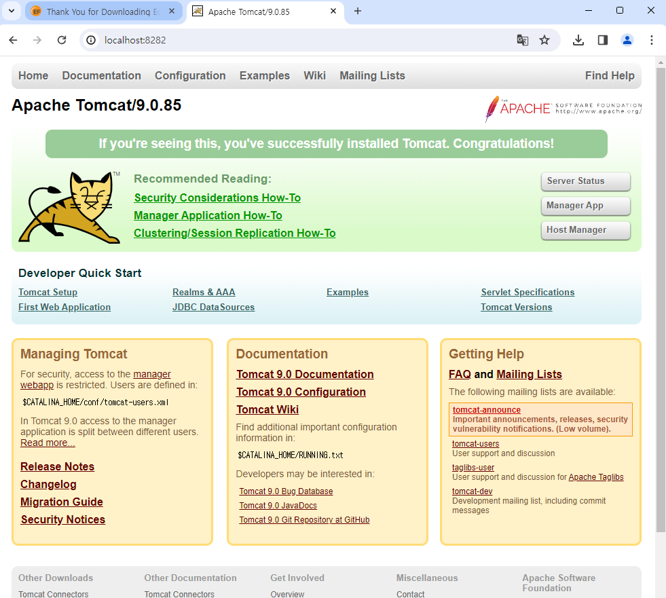Open Mailing Lists link in Getting Help heading

point(529,375)
